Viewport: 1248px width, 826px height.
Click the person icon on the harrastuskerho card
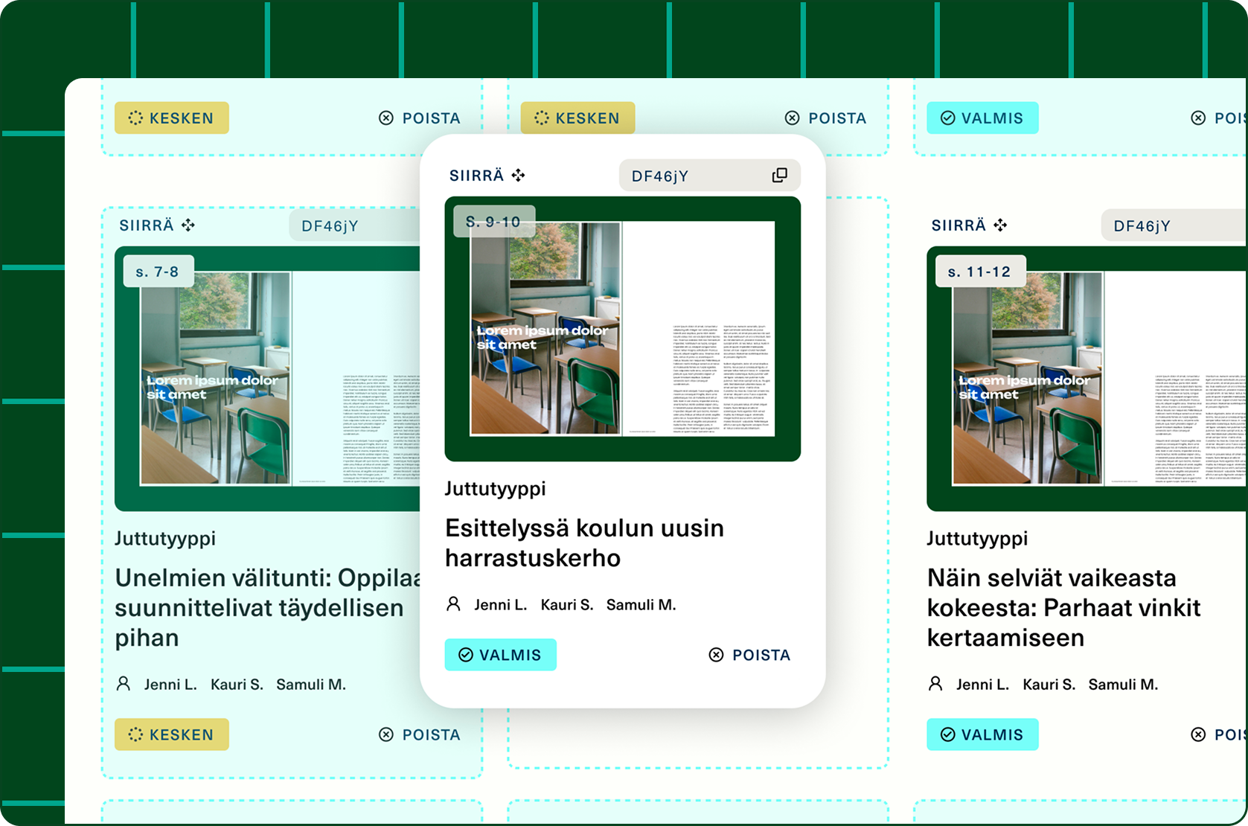coord(453,604)
